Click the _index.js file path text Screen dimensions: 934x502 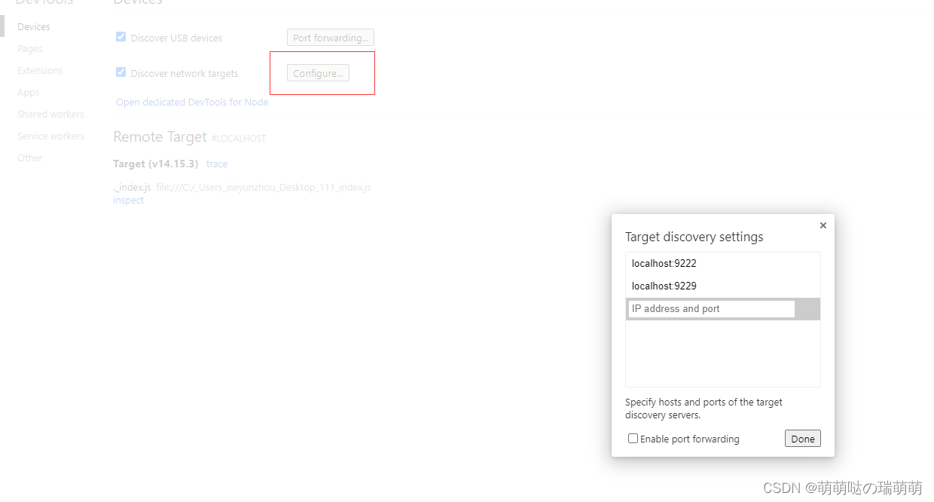(x=264, y=187)
